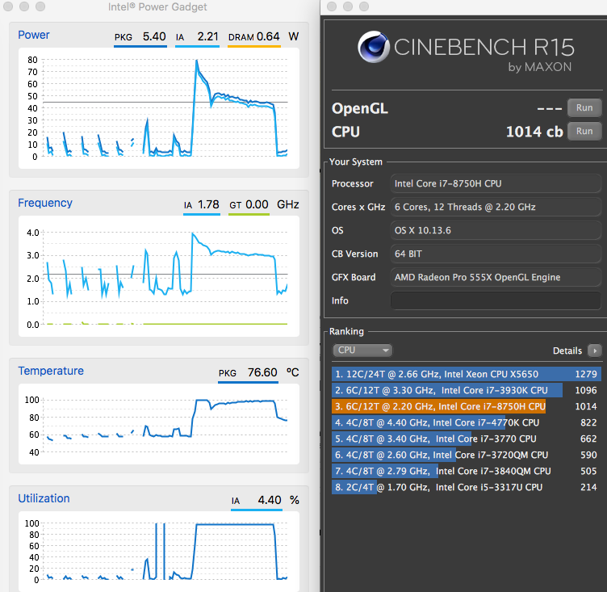Select ranking row Intel Core i7-3720QM

[466, 455]
